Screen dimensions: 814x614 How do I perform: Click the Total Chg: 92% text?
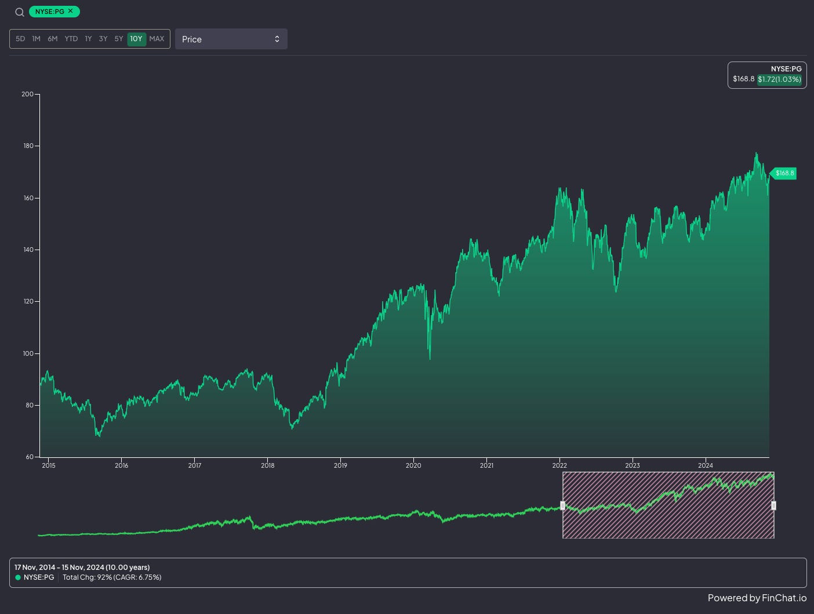click(86, 577)
